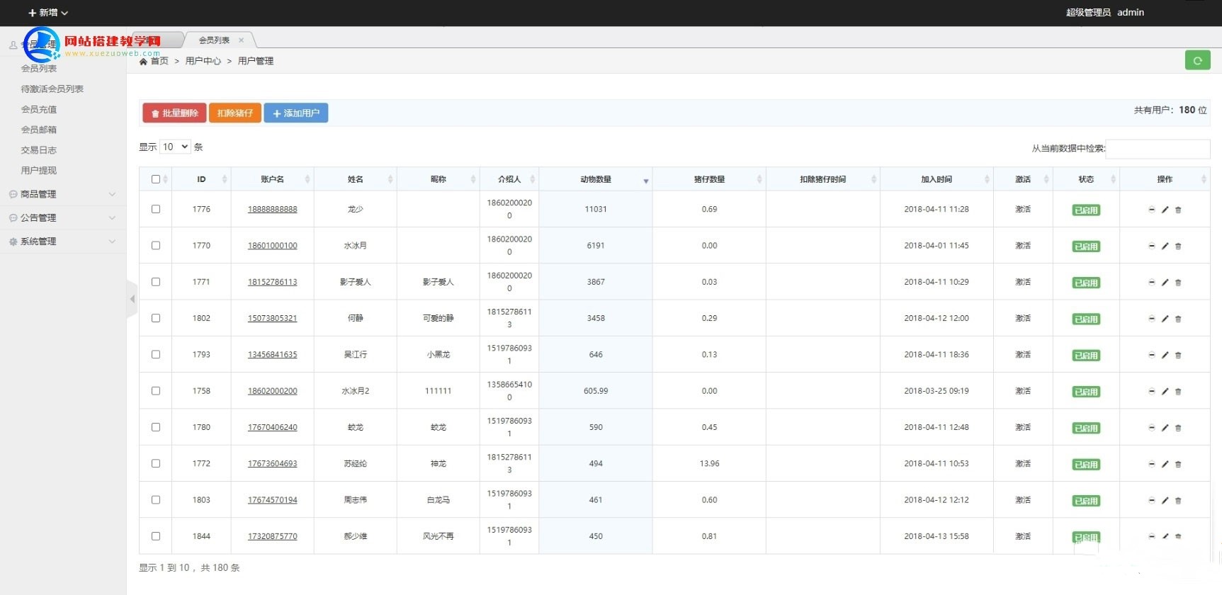Delete user 1793 with trash icon
Image resolution: width=1222 pixels, height=595 pixels.
tap(1178, 355)
